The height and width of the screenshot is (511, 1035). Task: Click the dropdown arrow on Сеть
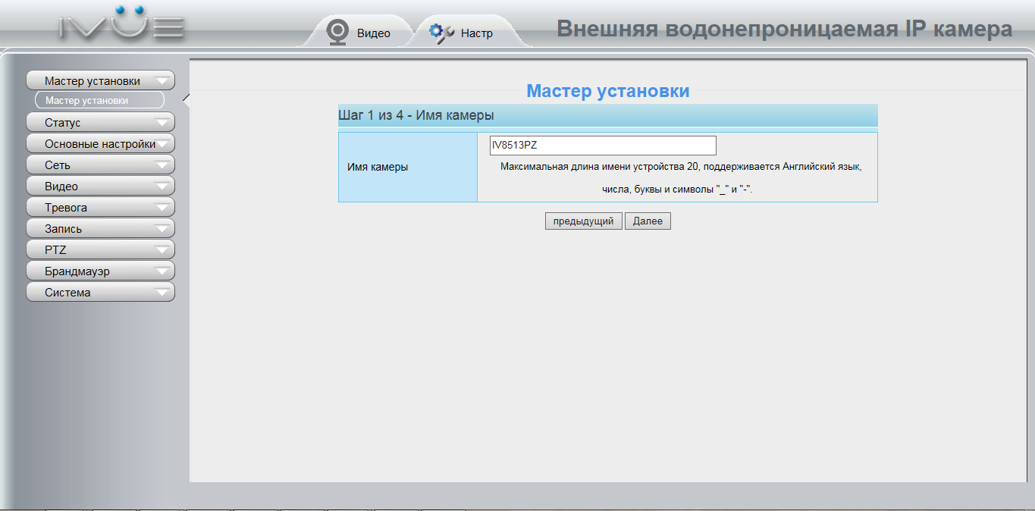click(x=162, y=165)
